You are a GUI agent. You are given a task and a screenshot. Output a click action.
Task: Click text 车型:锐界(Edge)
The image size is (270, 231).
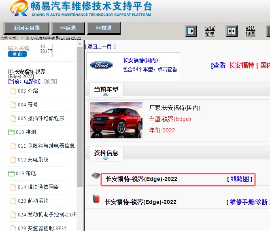point(170,119)
